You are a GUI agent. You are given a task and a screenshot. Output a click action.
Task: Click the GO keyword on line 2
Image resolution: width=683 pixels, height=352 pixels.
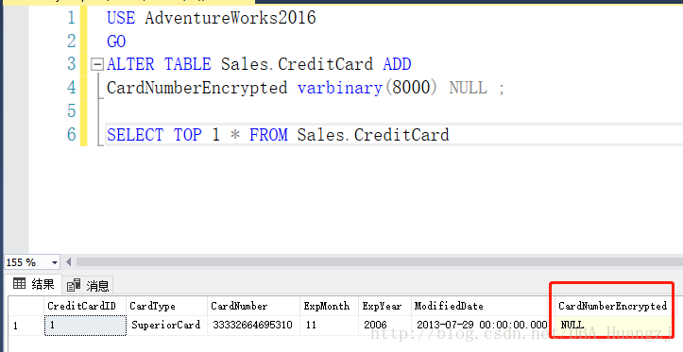pyautogui.click(x=116, y=42)
